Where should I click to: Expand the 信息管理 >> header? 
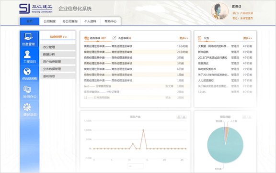coord(58,37)
